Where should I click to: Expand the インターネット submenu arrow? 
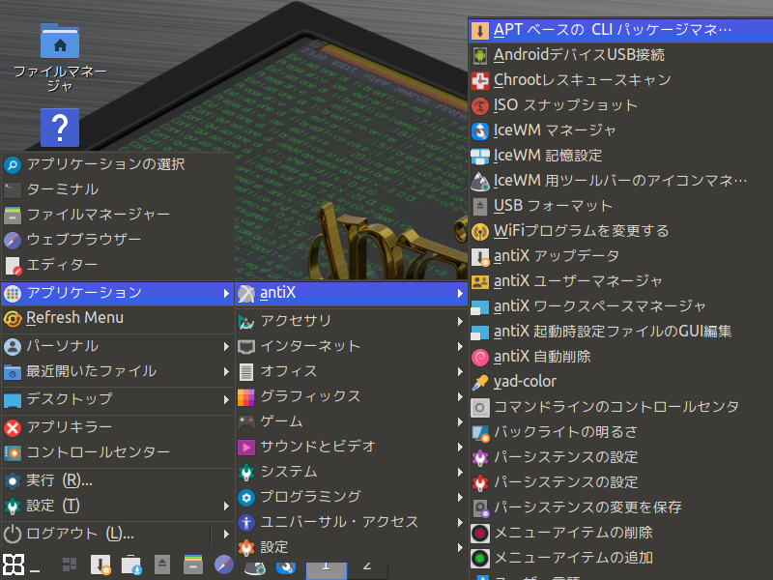pos(460,347)
